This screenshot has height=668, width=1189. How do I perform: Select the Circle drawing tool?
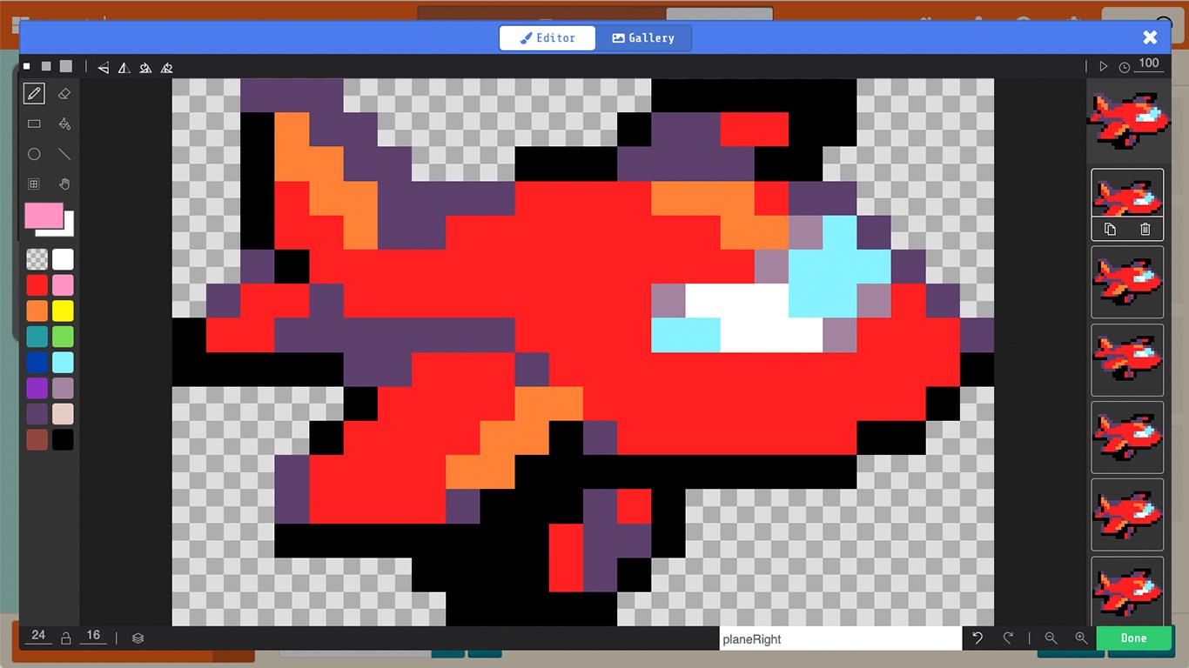coord(34,154)
